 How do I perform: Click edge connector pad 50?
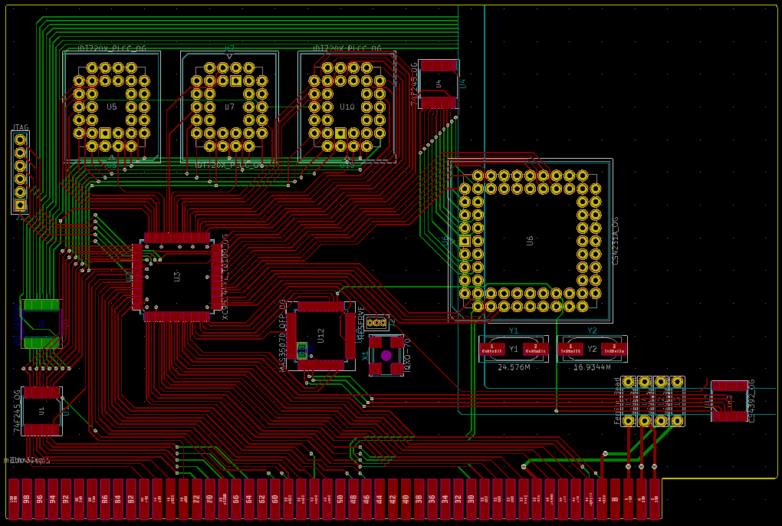click(340, 499)
